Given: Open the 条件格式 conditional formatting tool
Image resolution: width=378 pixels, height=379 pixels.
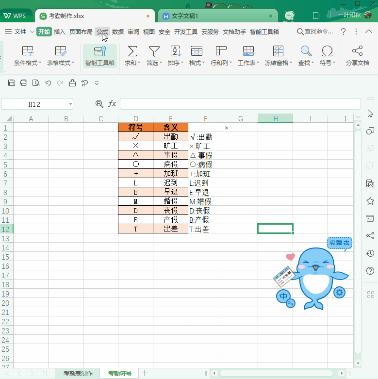Looking at the screenshot, I should 27,56.
